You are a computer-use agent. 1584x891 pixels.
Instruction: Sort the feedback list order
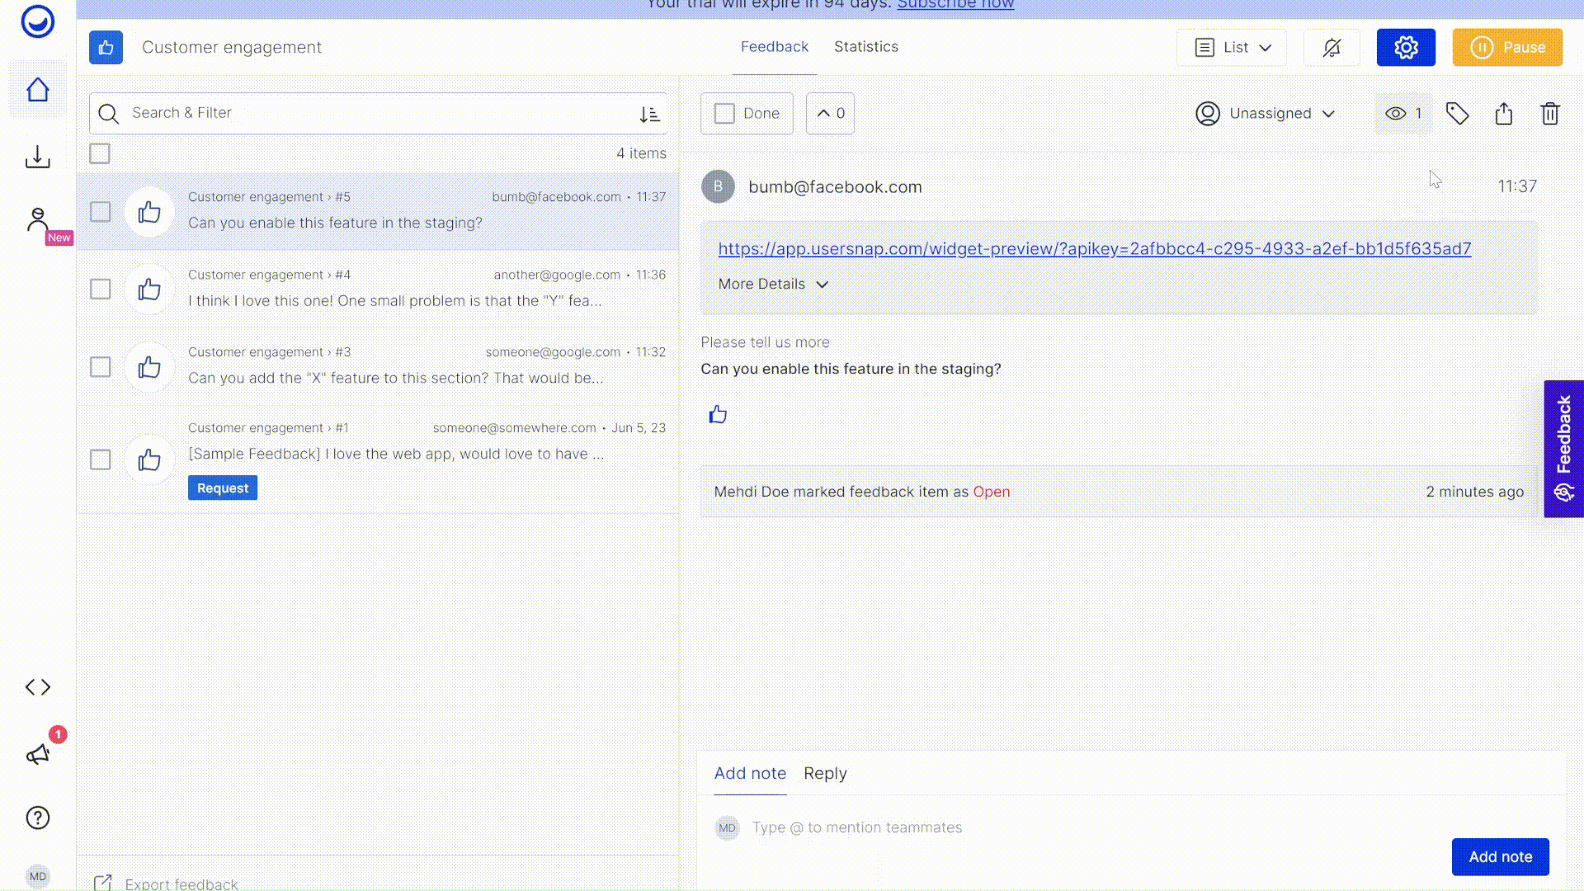pos(649,114)
